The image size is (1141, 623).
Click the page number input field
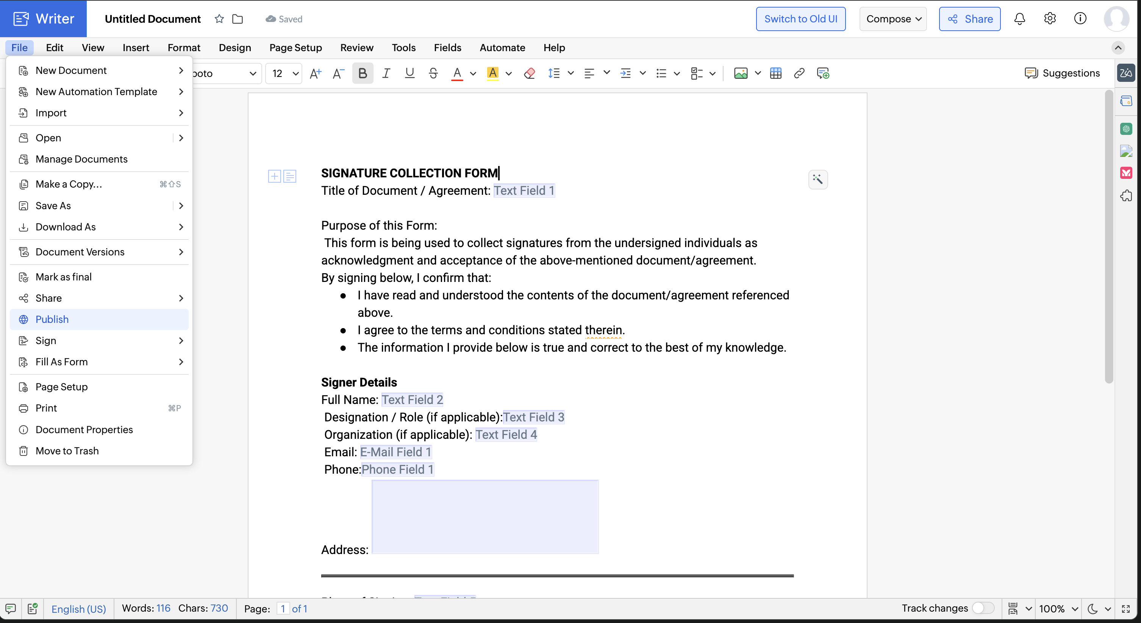coord(283,608)
